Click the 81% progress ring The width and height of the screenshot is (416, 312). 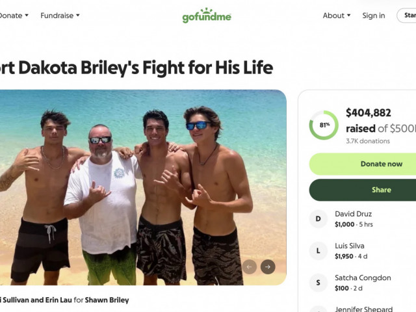click(x=324, y=125)
